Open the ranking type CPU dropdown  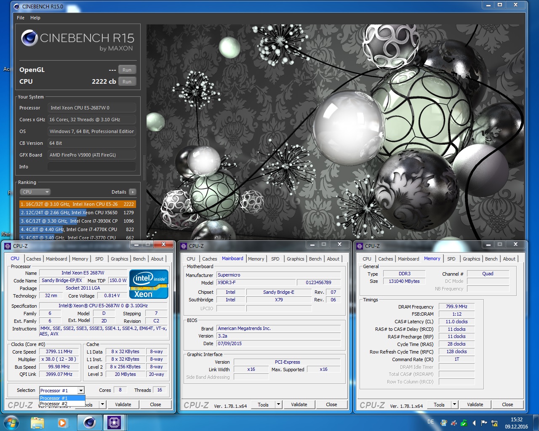point(35,192)
